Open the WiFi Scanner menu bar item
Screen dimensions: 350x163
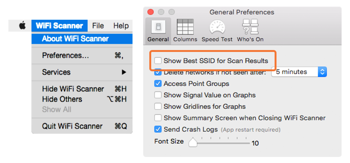click(x=59, y=26)
